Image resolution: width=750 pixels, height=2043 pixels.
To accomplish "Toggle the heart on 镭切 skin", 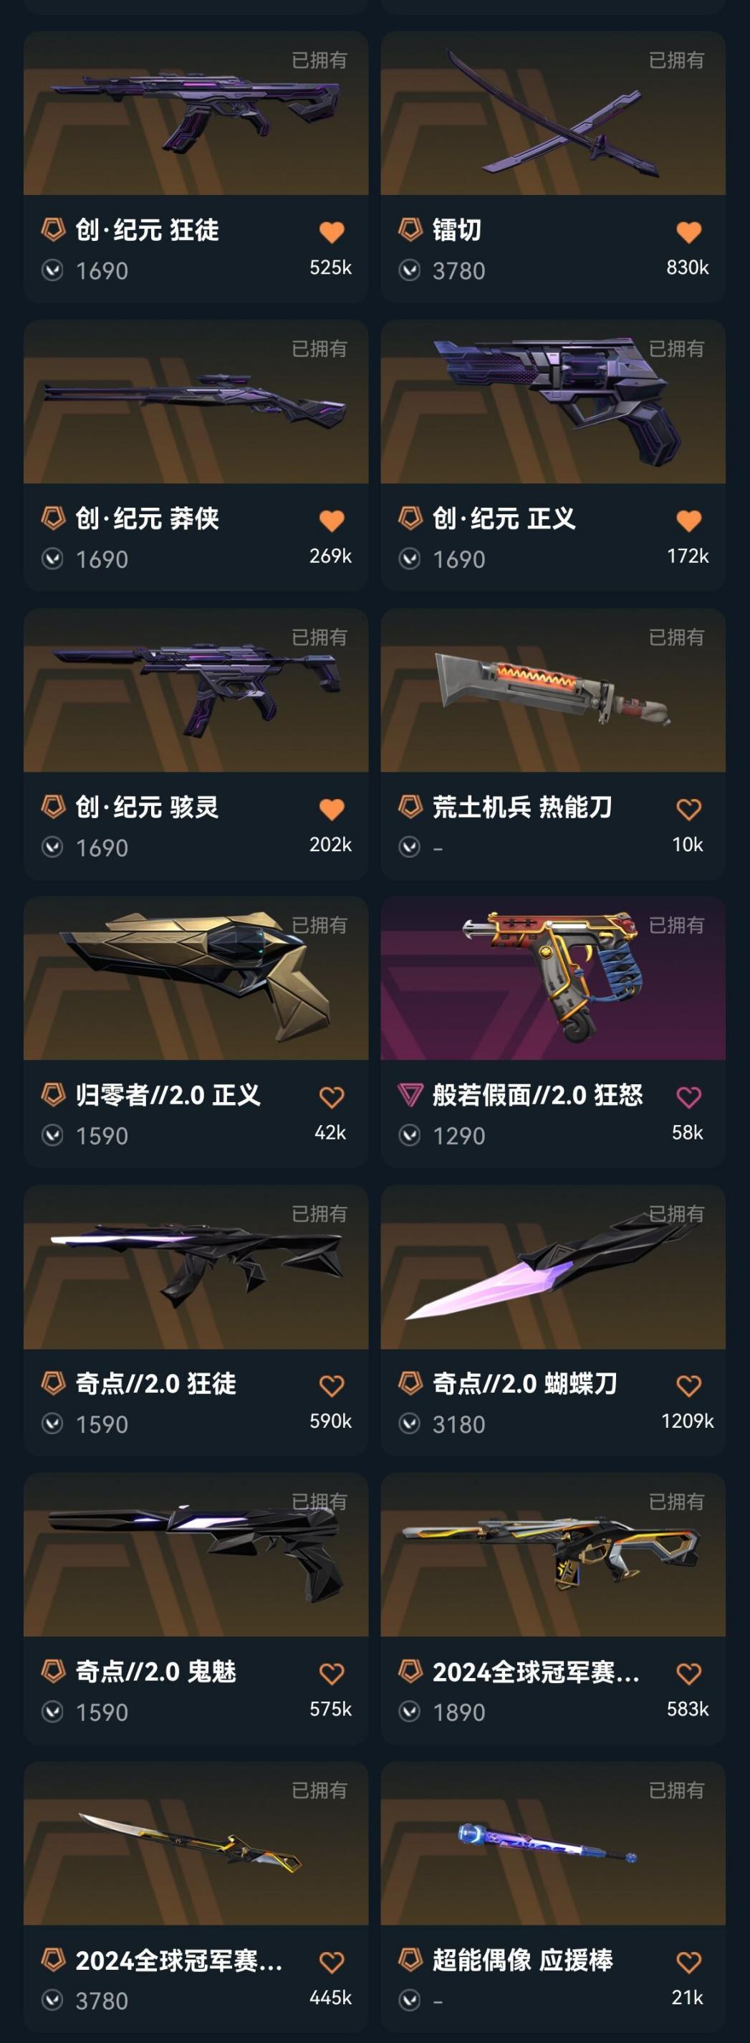I will click(688, 232).
